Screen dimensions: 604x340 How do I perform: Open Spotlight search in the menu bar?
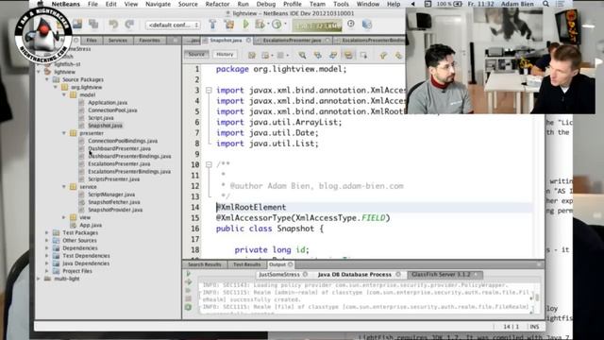click(545, 4)
